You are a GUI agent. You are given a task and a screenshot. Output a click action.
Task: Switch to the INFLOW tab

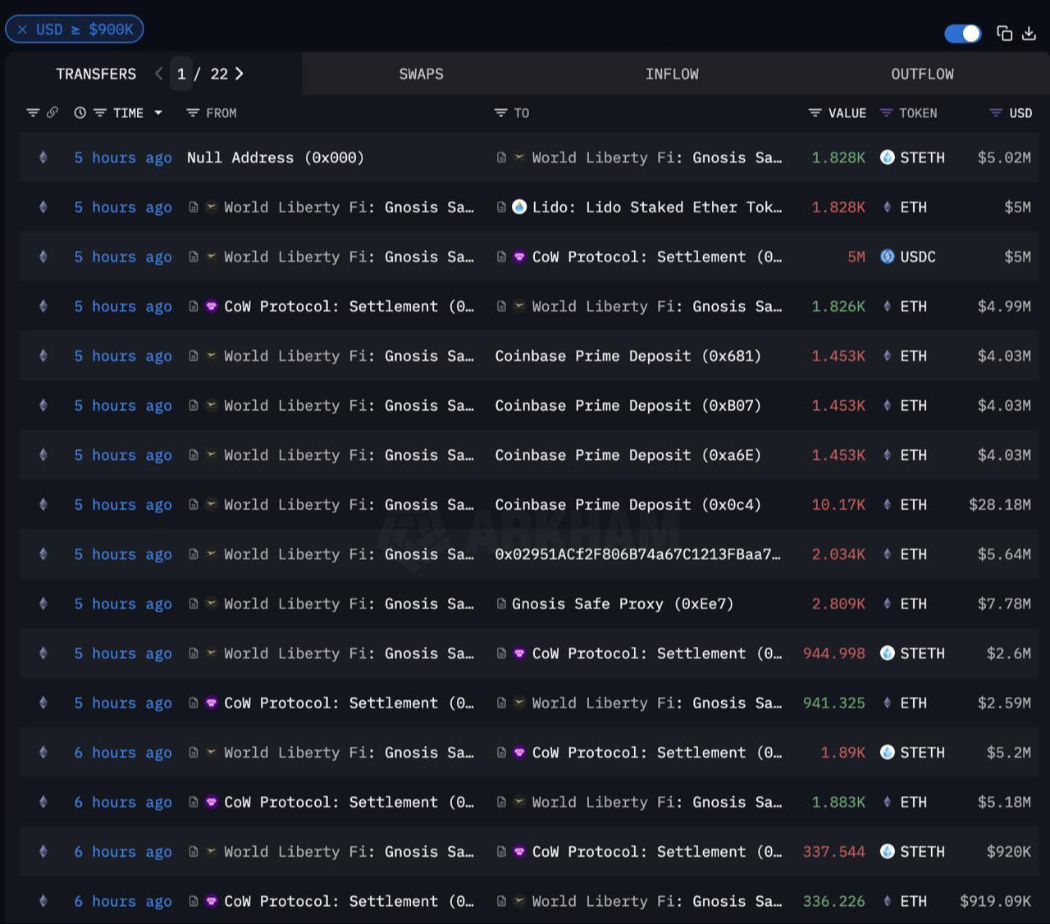[x=672, y=74]
